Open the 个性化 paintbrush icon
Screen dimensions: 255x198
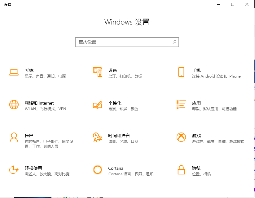97,105
